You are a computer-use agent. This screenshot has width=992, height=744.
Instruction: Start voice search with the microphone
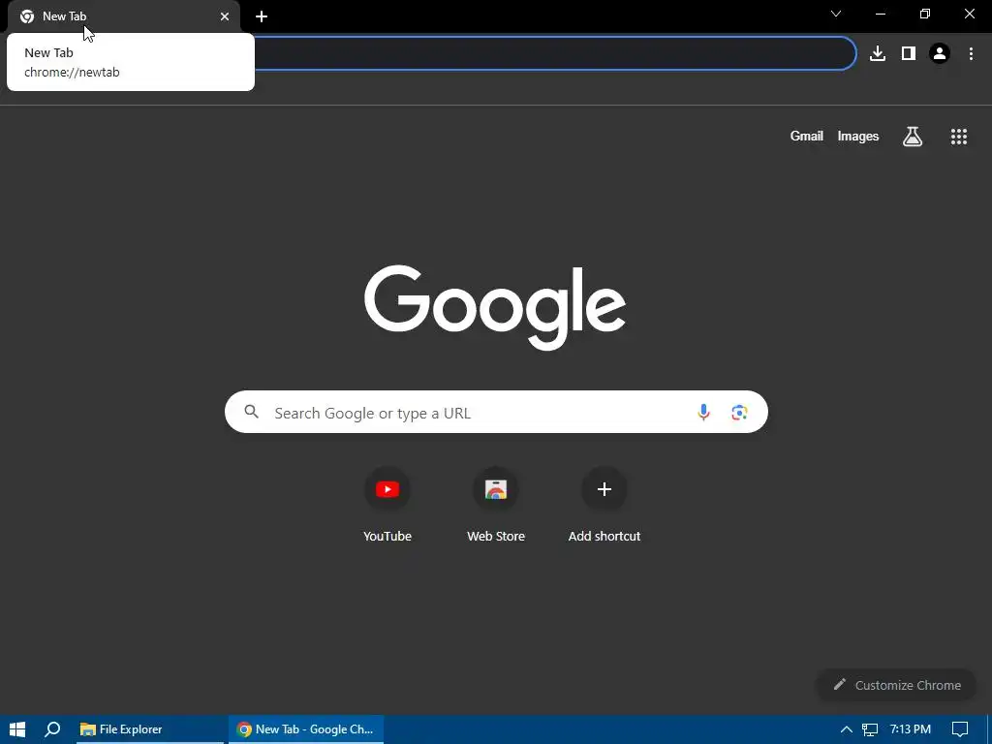(703, 413)
